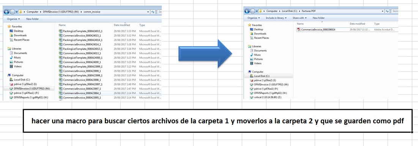Image resolution: width=418 pixels, height=146 pixels.
Task: Sort by Date modified in comm_invoice window
Action: [x=122, y=25]
